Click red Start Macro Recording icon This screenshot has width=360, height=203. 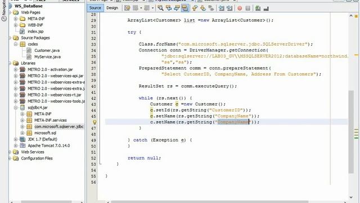[240, 8]
